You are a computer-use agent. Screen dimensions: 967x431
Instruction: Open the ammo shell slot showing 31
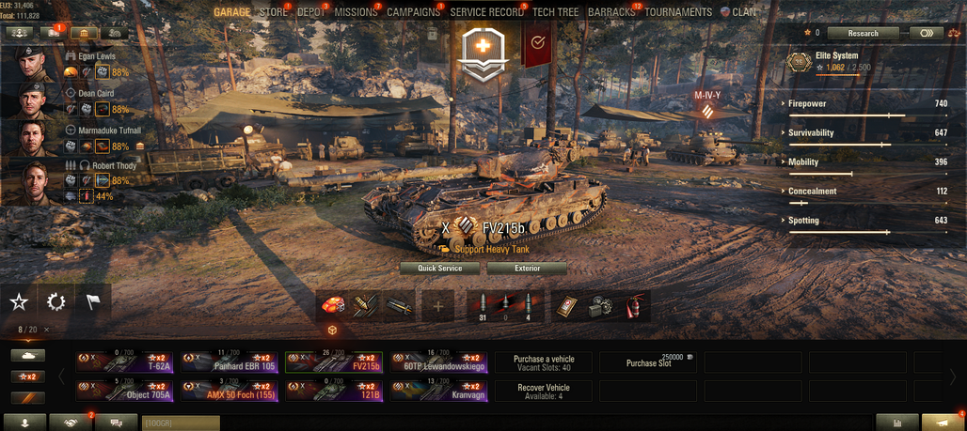coord(483,306)
